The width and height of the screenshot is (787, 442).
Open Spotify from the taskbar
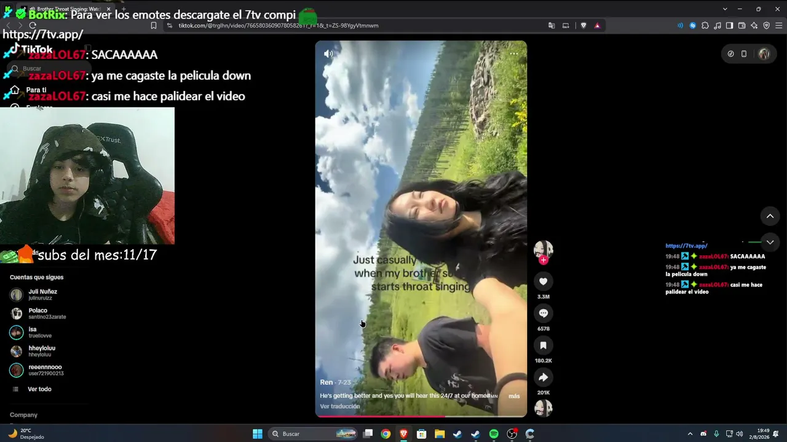(x=494, y=434)
